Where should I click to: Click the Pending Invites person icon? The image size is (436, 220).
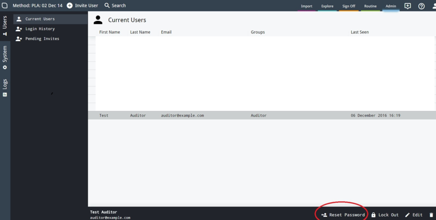pos(19,39)
